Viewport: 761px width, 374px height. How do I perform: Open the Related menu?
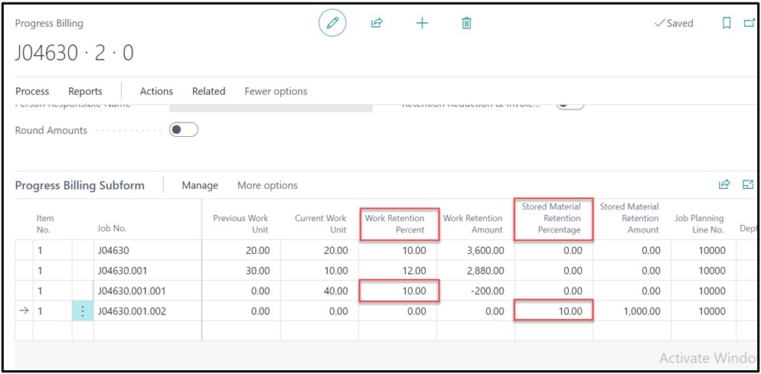[x=208, y=91]
